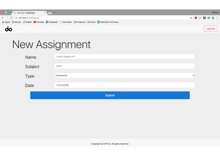Image resolution: width=220 pixels, height=156 pixels.
Task: Open a new browser tab
Action: (x=50, y=13)
